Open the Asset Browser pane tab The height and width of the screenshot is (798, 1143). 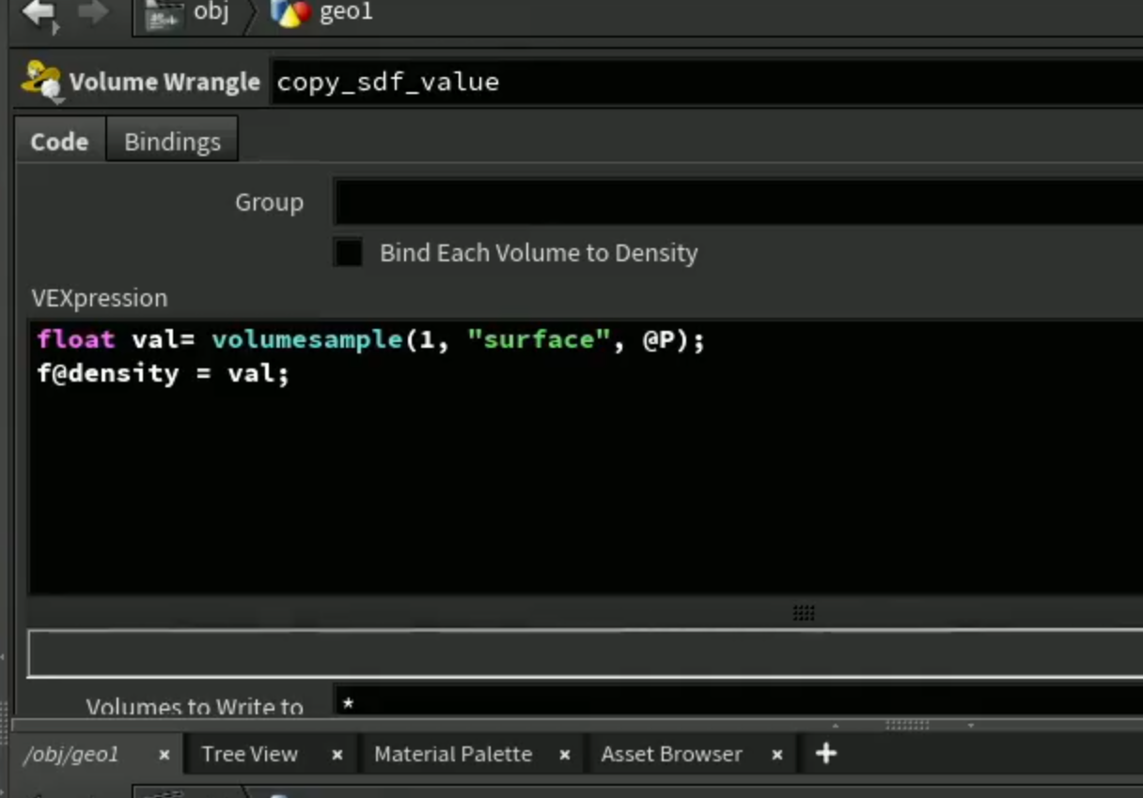coord(671,754)
